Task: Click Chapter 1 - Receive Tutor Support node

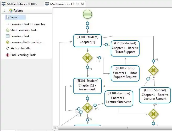Action: (x=125, y=48)
